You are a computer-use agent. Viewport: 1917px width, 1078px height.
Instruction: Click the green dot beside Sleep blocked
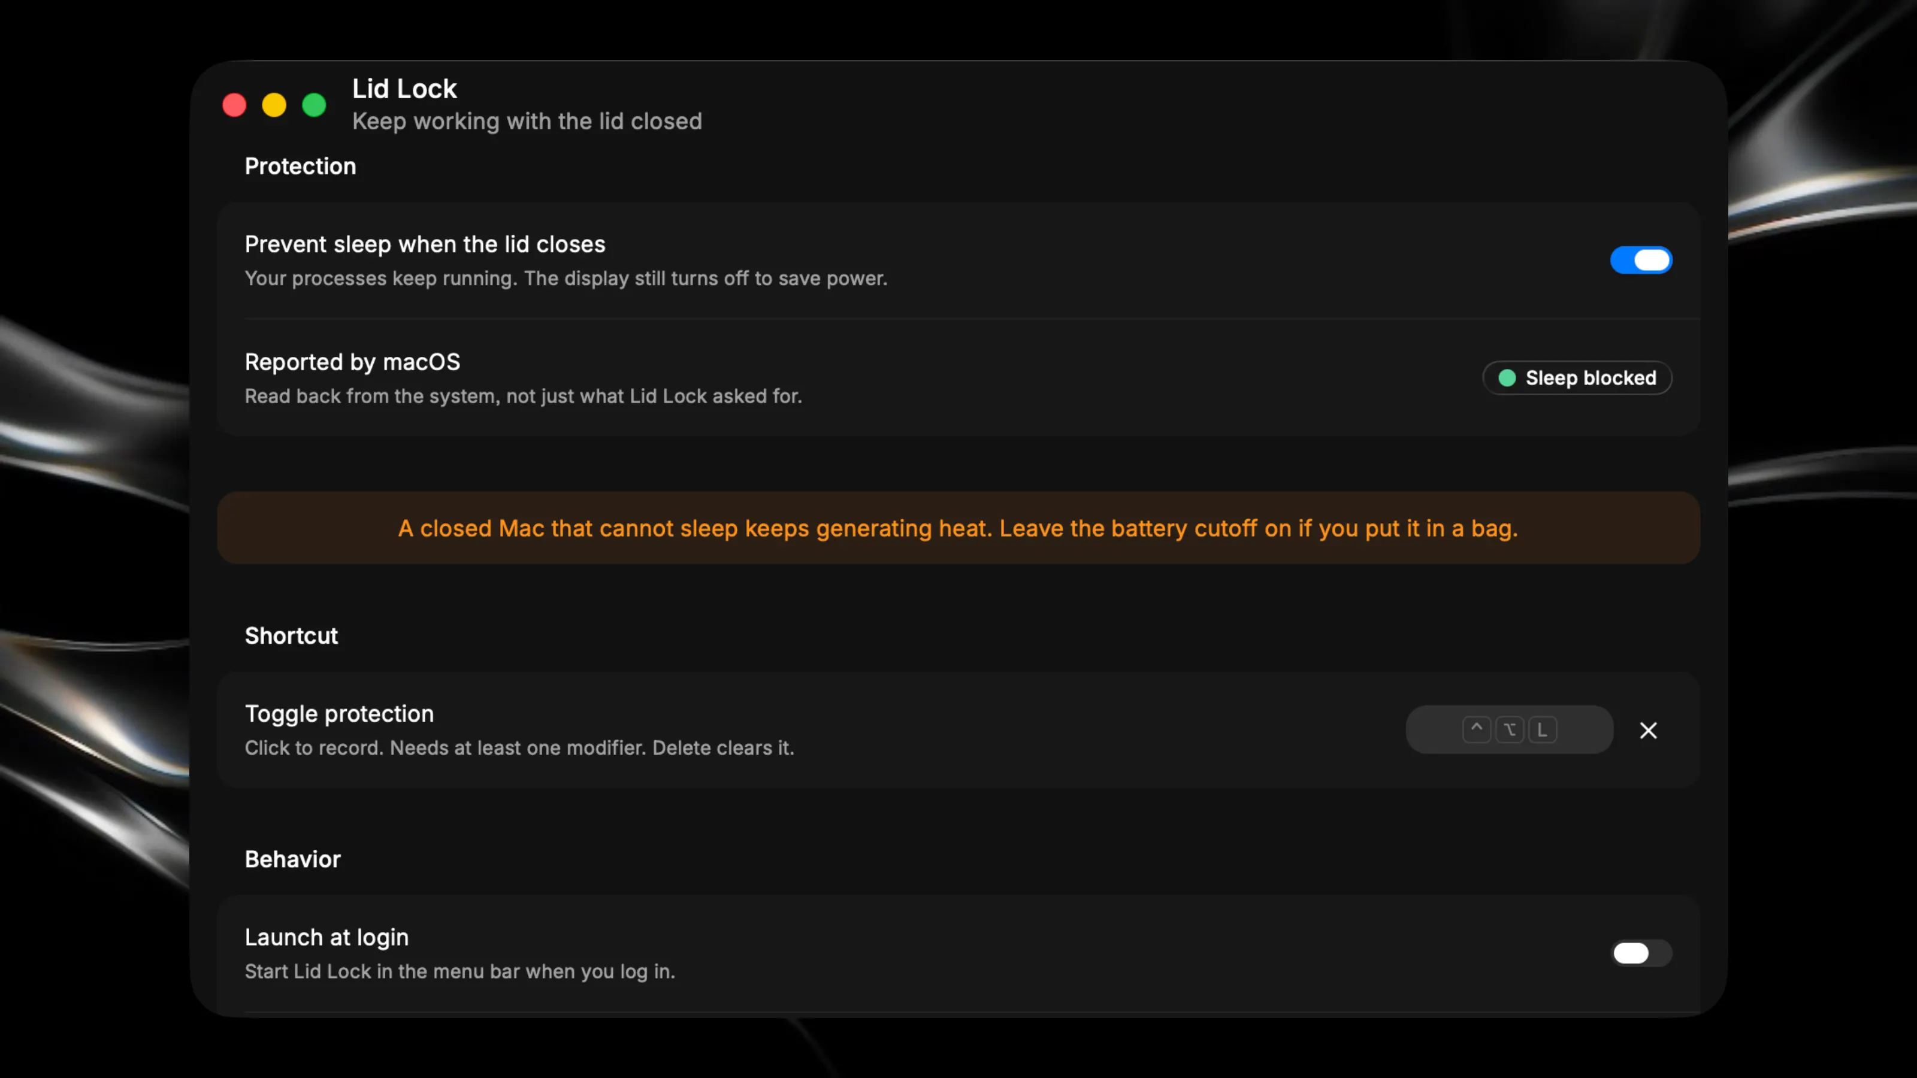click(1507, 378)
